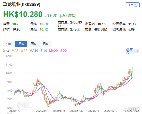Select the 日K chart tab

coord(21,44)
